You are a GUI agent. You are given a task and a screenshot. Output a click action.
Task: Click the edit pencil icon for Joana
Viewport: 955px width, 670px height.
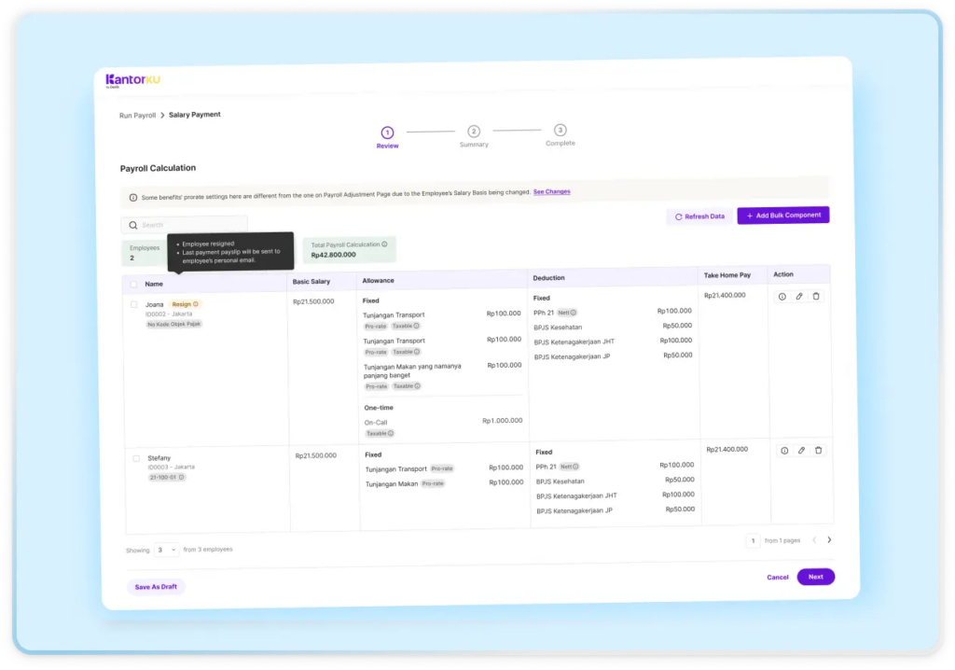tap(799, 296)
